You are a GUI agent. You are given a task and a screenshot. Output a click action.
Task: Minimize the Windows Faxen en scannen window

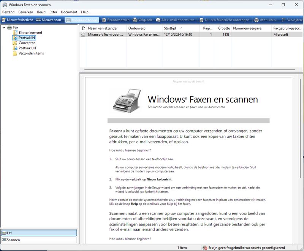click(270, 5)
